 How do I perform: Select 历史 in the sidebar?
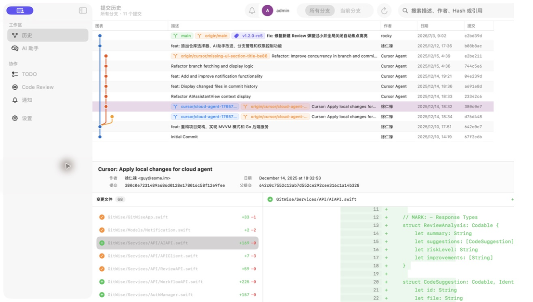48,35
